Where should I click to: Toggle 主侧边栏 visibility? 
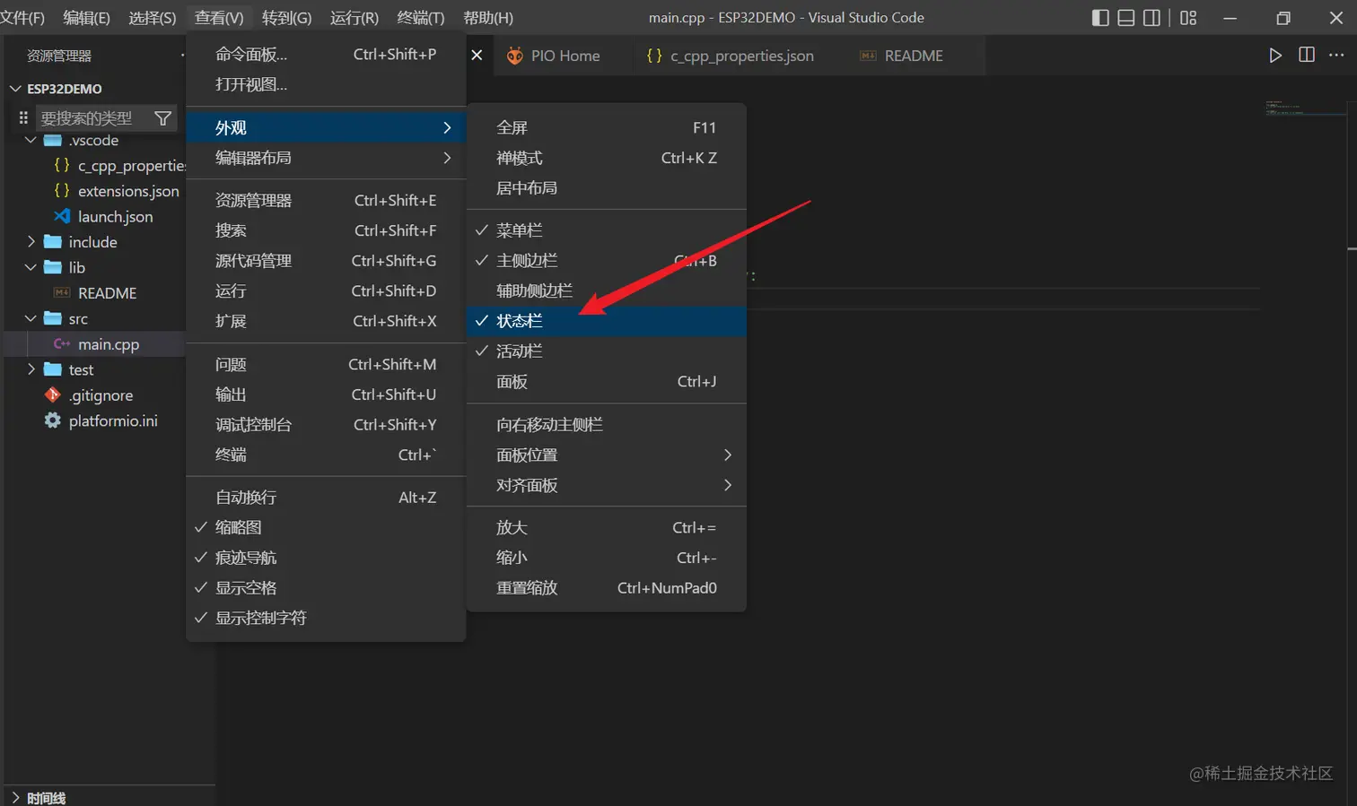607,261
